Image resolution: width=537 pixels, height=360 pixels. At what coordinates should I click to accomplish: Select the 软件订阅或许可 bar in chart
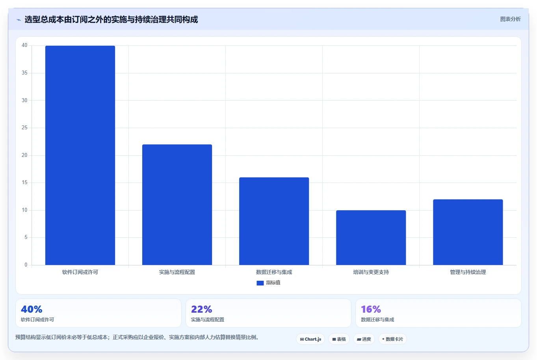tap(80, 155)
